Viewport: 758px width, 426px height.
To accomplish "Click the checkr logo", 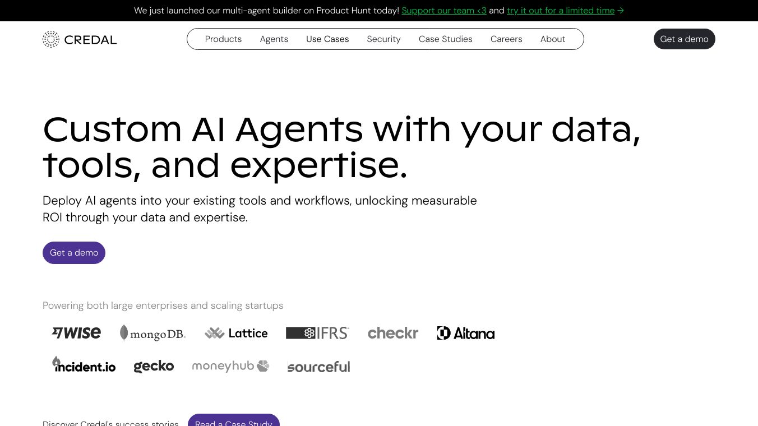I will coord(393,333).
